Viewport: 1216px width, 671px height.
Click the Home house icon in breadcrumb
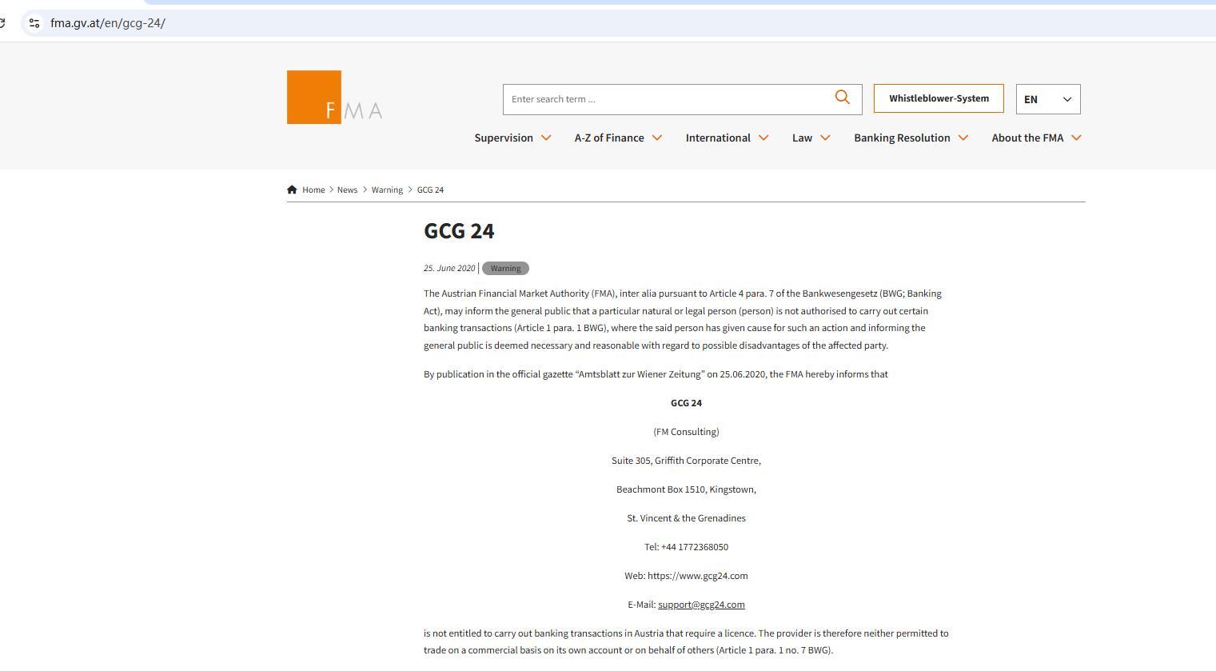coord(292,190)
